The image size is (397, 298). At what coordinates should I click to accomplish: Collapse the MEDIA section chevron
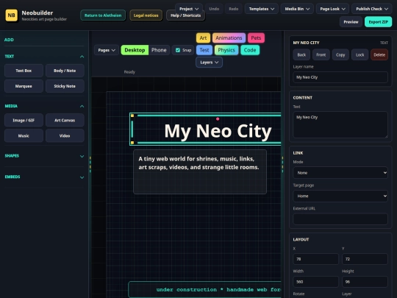[82, 106]
